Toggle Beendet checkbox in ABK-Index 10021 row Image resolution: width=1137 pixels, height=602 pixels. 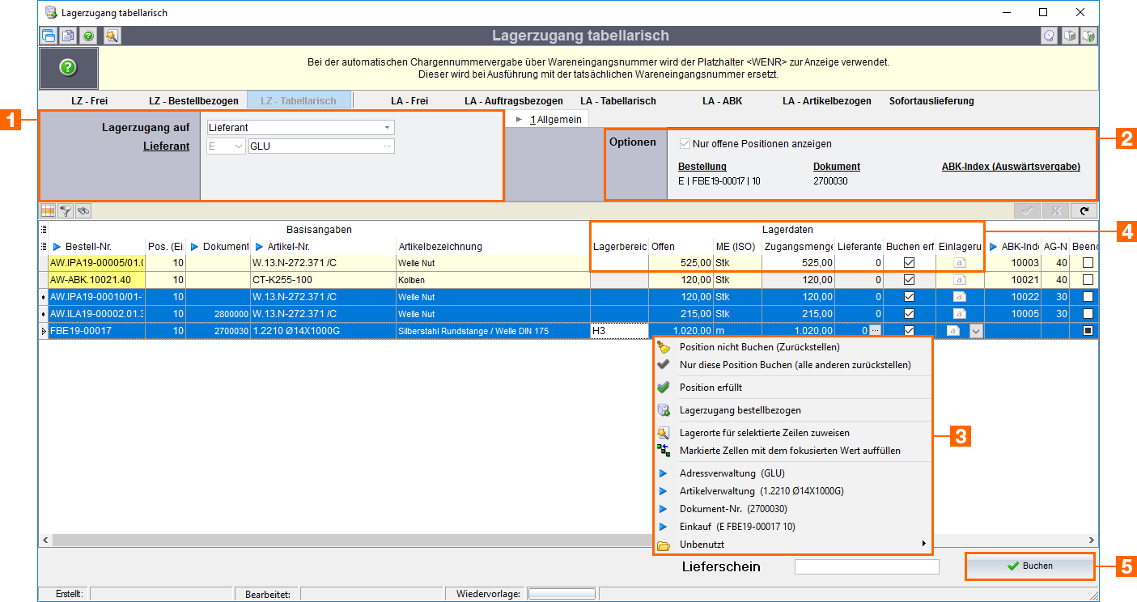coord(1088,280)
